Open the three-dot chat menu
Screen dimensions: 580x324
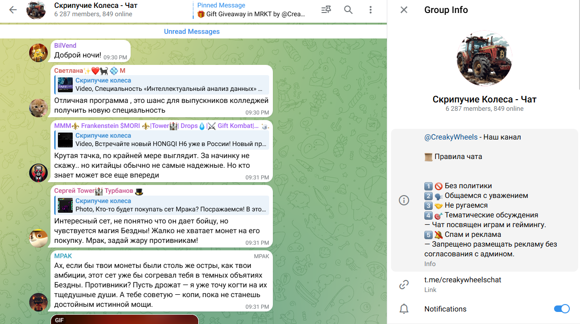pos(371,10)
